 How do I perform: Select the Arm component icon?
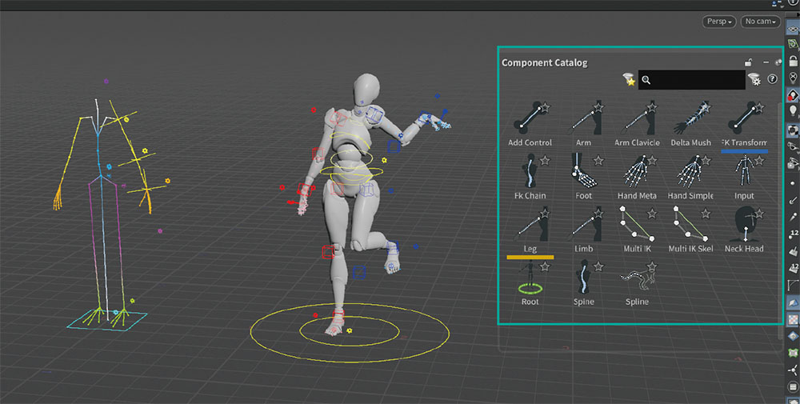pyautogui.click(x=583, y=121)
